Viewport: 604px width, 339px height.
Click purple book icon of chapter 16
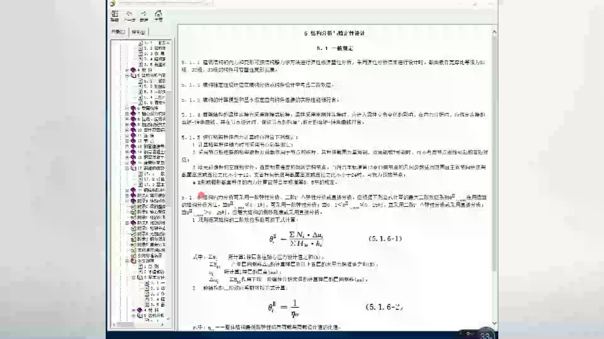pyautogui.click(x=133, y=163)
